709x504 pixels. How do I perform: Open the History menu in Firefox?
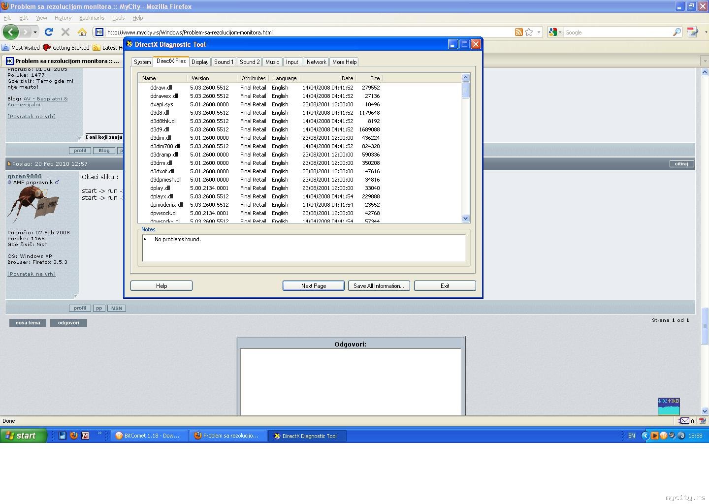click(x=63, y=18)
